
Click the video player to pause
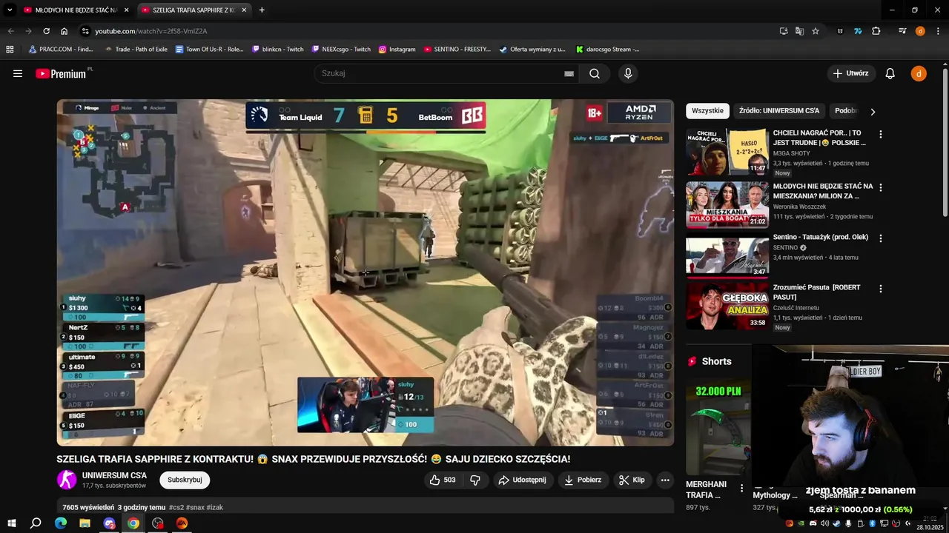coord(366,272)
